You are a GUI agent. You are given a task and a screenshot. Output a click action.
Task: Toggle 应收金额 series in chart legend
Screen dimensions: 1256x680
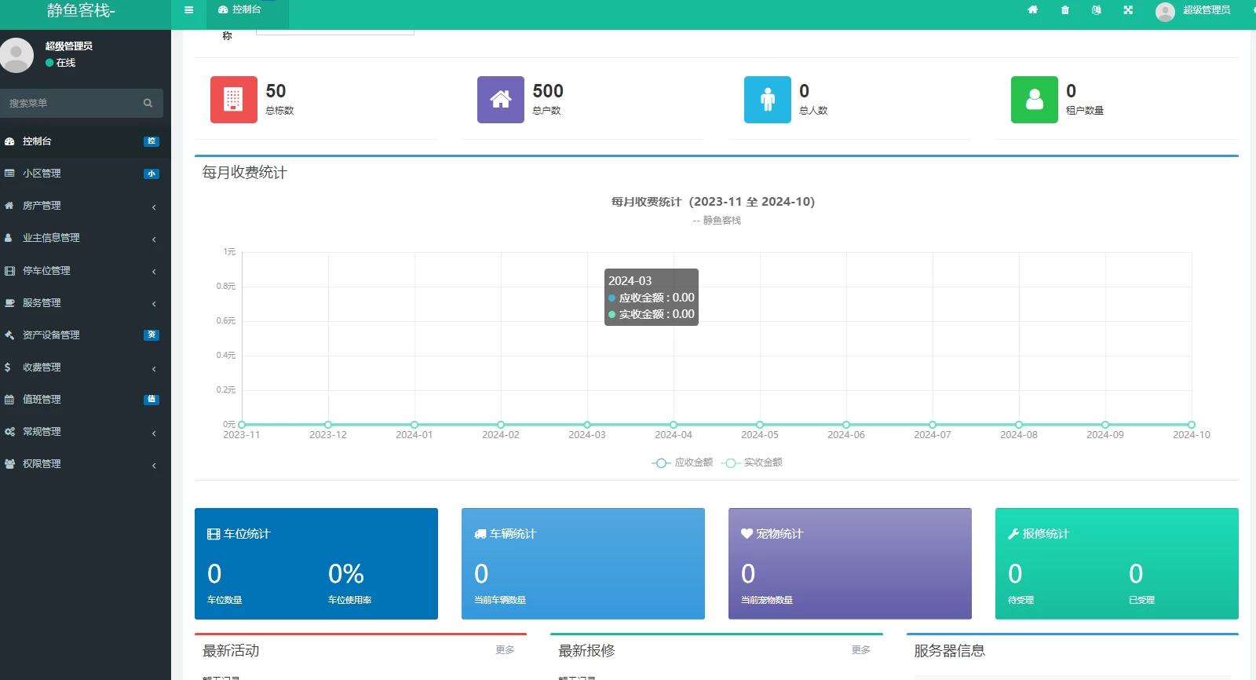click(x=682, y=462)
